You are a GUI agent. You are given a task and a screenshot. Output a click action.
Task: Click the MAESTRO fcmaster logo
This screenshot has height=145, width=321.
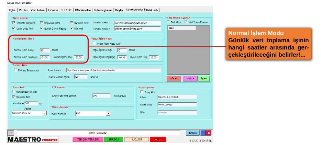(x=33, y=140)
